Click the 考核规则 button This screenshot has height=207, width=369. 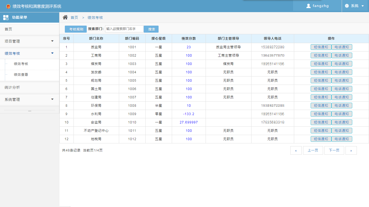pyautogui.click(x=75, y=29)
